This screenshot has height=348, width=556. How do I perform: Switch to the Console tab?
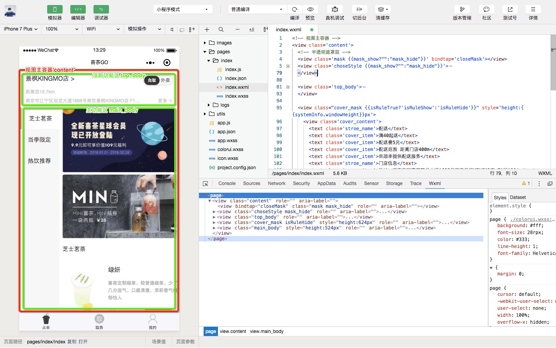(x=227, y=183)
